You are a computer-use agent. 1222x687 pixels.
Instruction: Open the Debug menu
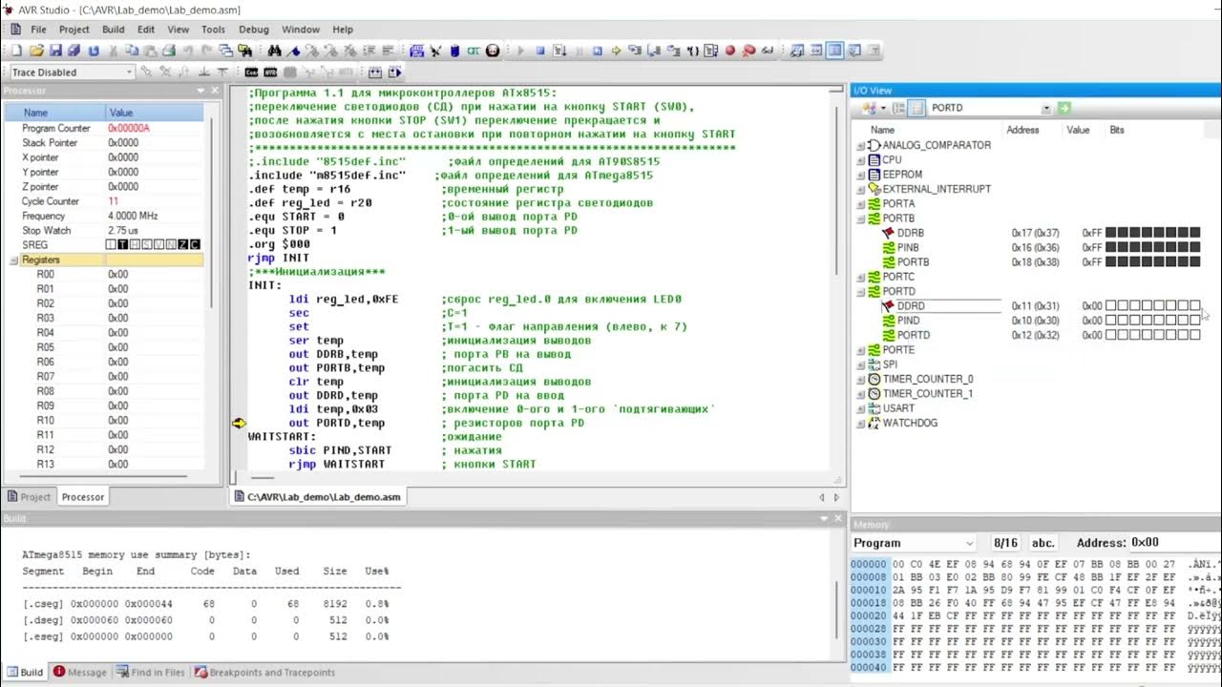tap(254, 30)
